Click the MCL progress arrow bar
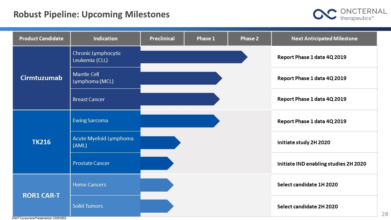This screenshot has height=220, width=391. click(181, 78)
